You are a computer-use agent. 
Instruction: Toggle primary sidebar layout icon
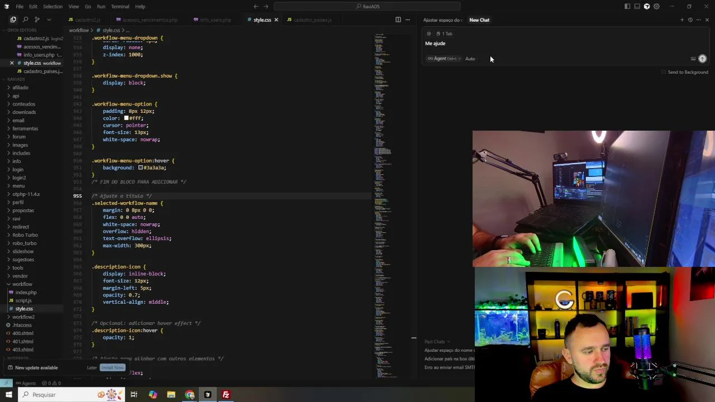(x=627, y=7)
